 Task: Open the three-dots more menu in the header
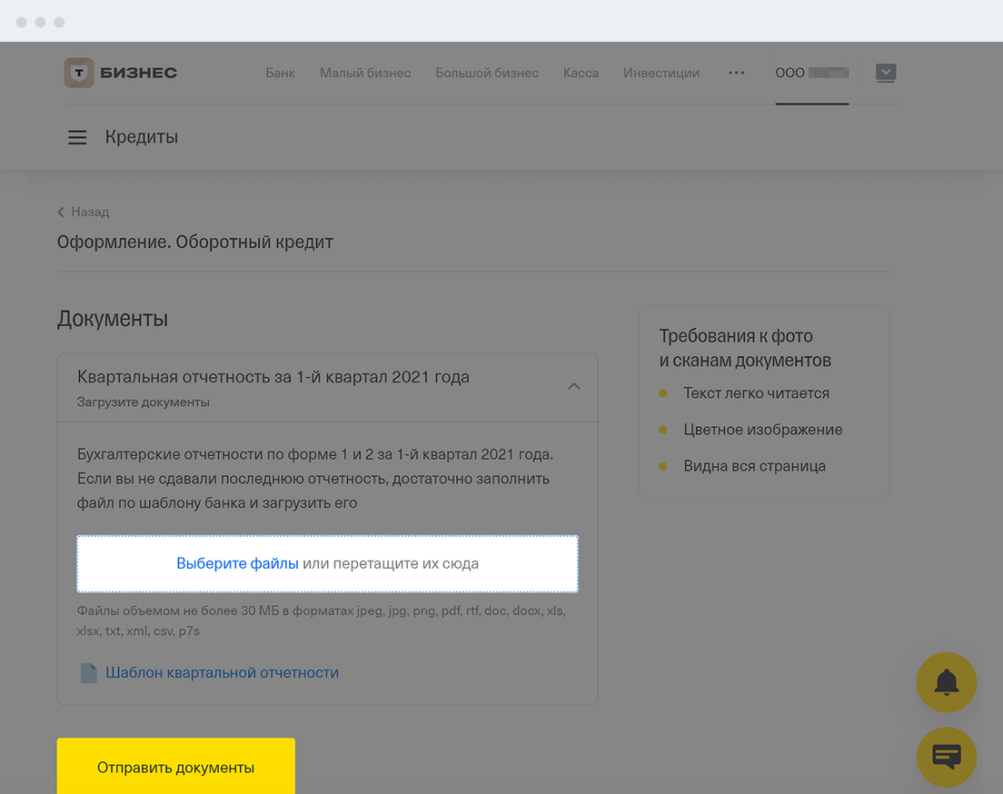tap(737, 73)
